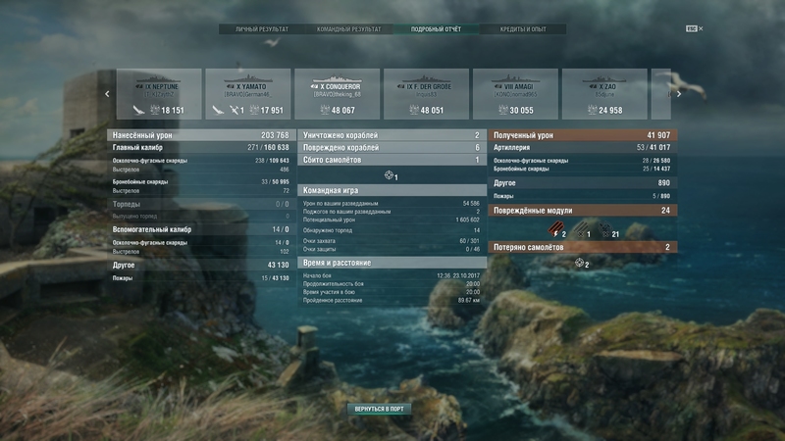The height and width of the screenshot is (441, 785).
Task: Click the nation flag icon beside X Yamato
Action: click(231, 86)
